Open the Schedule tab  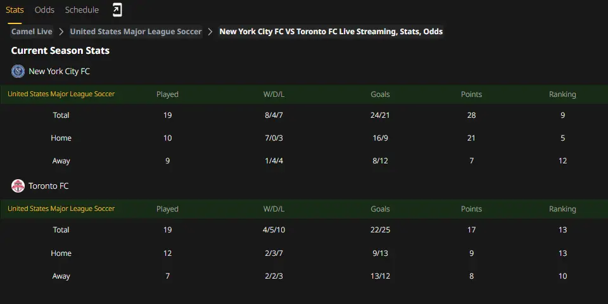pos(82,9)
